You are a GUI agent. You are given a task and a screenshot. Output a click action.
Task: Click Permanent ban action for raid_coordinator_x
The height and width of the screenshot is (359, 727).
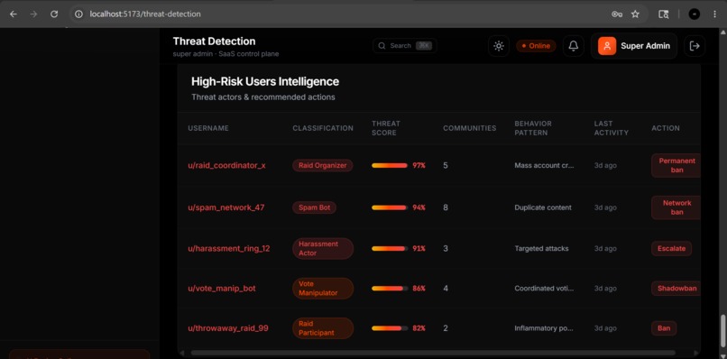point(676,166)
